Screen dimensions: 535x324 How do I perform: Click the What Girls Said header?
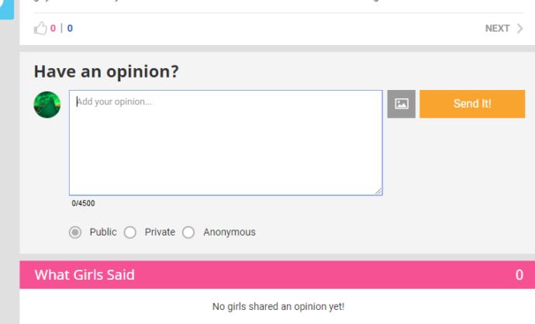[85, 275]
